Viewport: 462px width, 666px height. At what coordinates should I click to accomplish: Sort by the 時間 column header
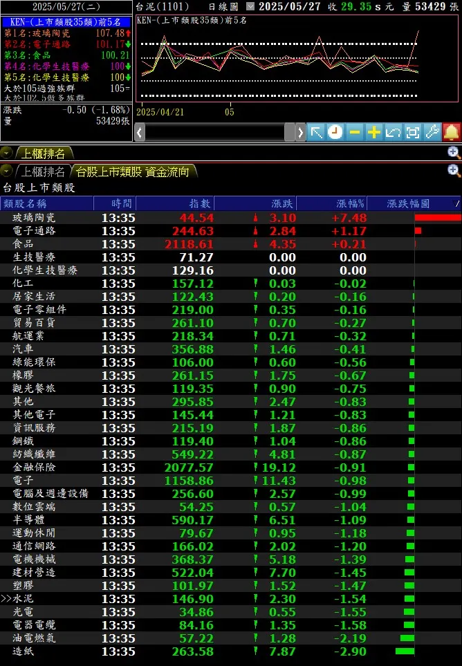coord(115,203)
